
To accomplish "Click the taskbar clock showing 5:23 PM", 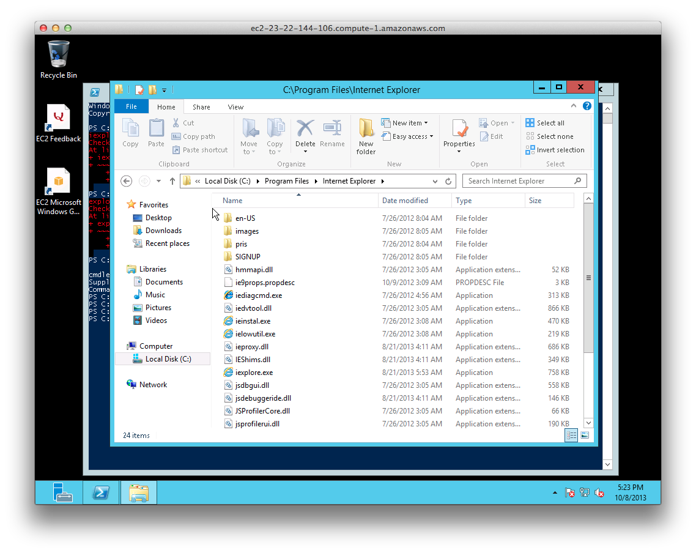I will coord(631,492).
